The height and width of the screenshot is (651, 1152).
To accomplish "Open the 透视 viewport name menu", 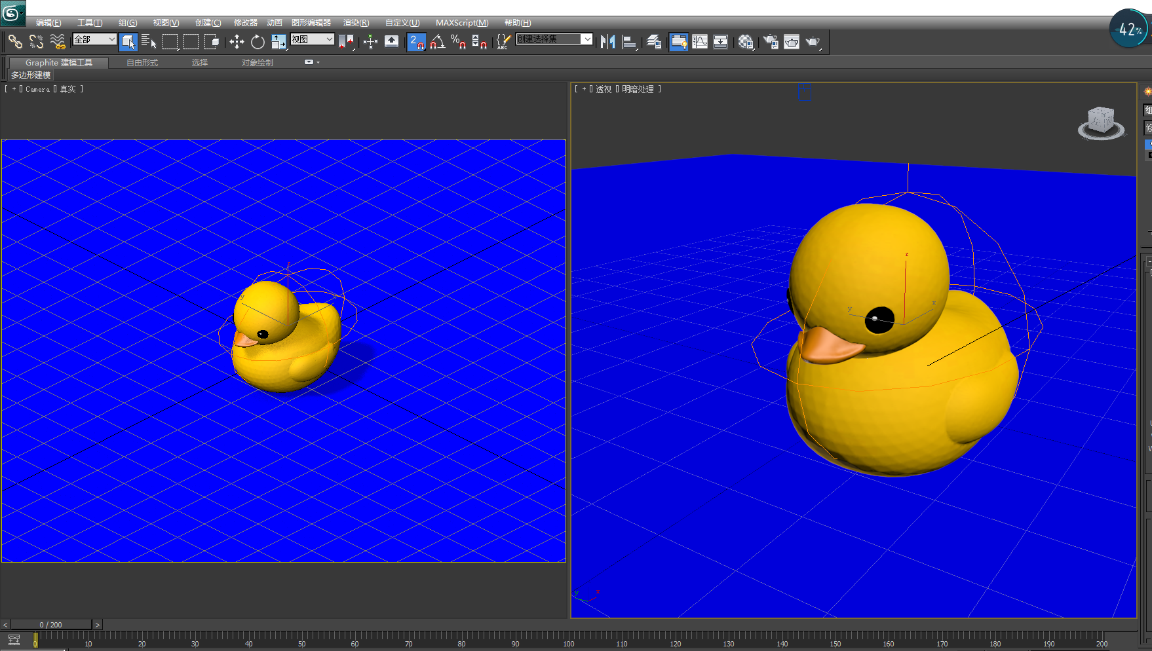I will (x=604, y=89).
